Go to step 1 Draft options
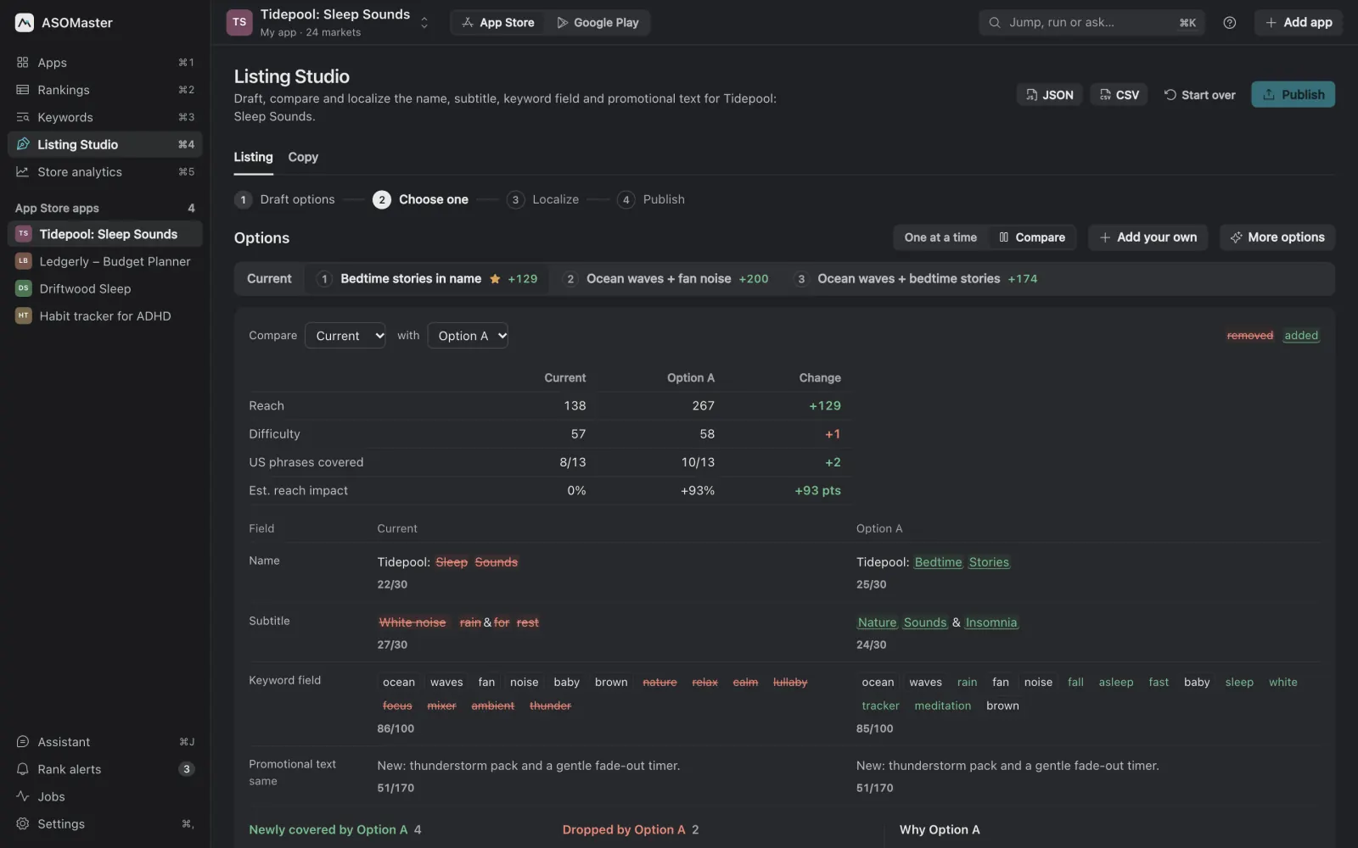Image resolution: width=1358 pixels, height=848 pixels. 285,200
